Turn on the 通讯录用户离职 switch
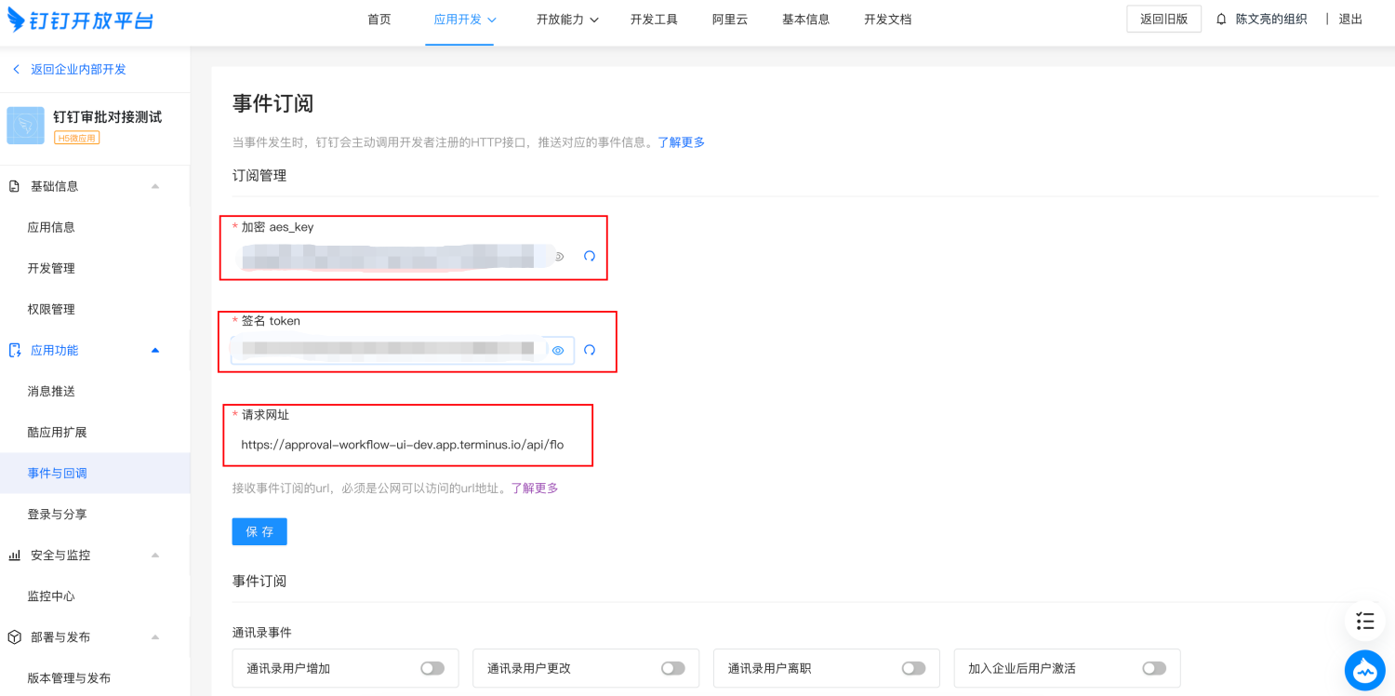This screenshot has height=696, width=1395. coord(914,668)
